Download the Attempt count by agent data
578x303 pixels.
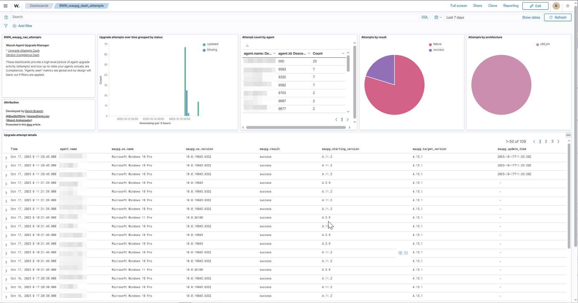(247, 45)
